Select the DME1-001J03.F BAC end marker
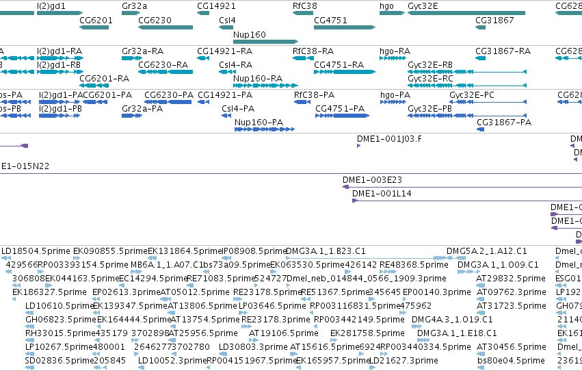Image resolution: width=582 pixels, height=371 pixels. pyautogui.click(x=358, y=146)
